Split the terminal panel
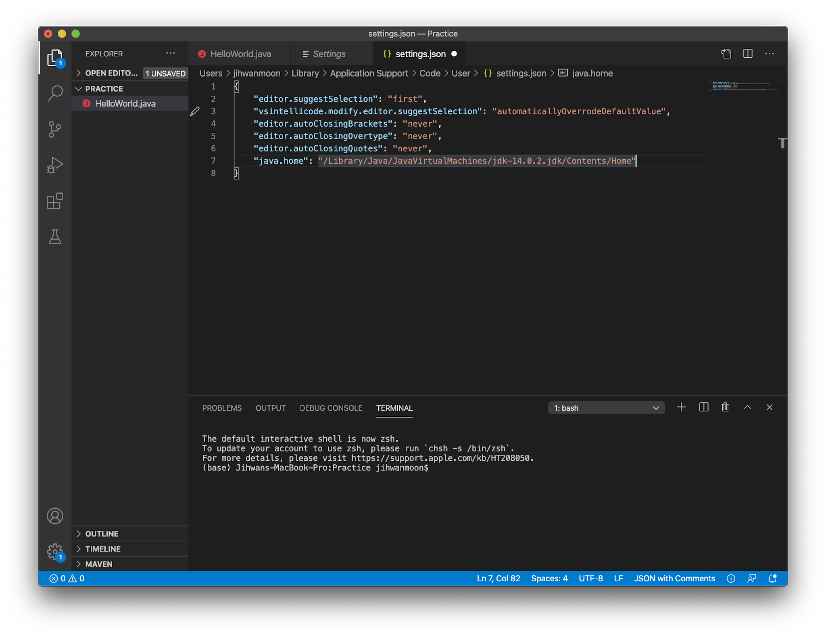The width and height of the screenshot is (826, 637). pos(704,407)
